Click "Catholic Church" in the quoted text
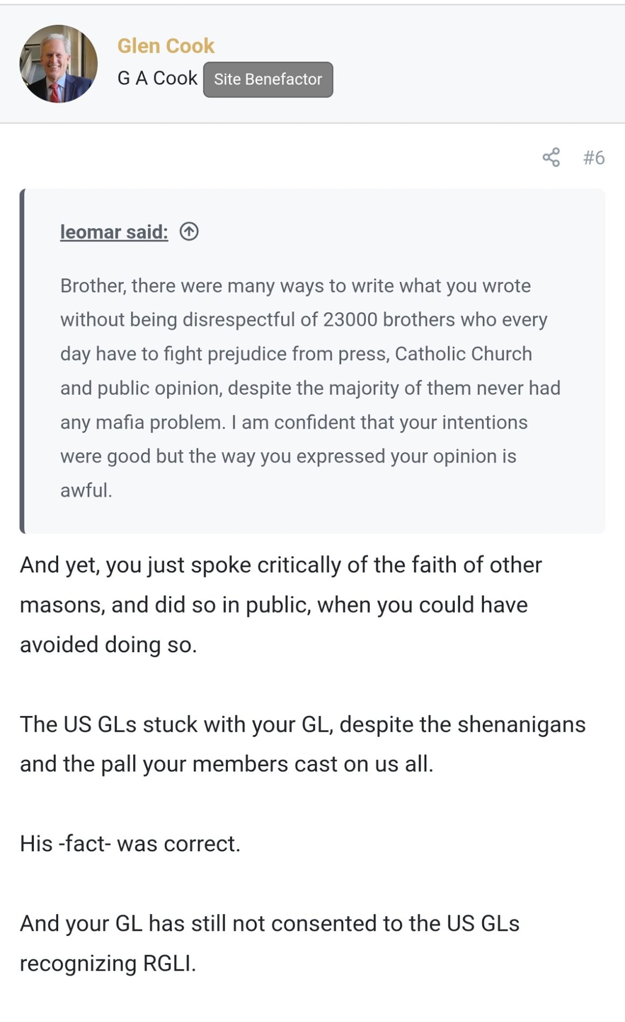Screen dimensions: 625x1022 tap(463, 354)
